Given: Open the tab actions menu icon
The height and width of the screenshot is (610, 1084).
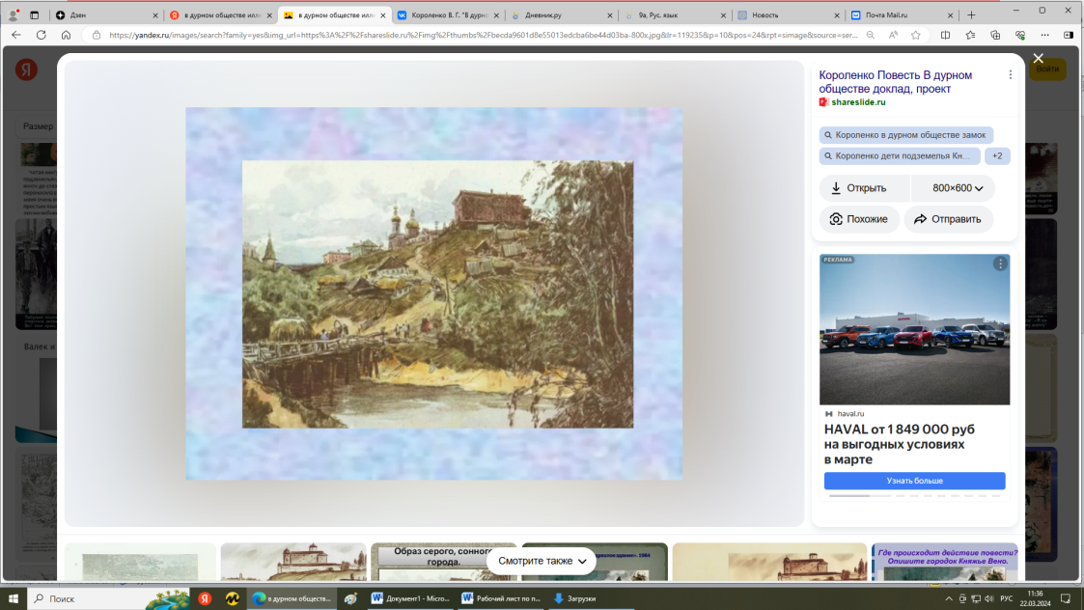Looking at the screenshot, I should coord(34,14).
